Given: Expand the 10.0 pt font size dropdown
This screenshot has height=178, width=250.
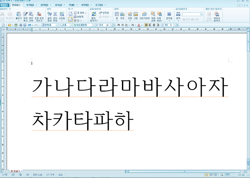Looking at the screenshot, I should (111, 25).
